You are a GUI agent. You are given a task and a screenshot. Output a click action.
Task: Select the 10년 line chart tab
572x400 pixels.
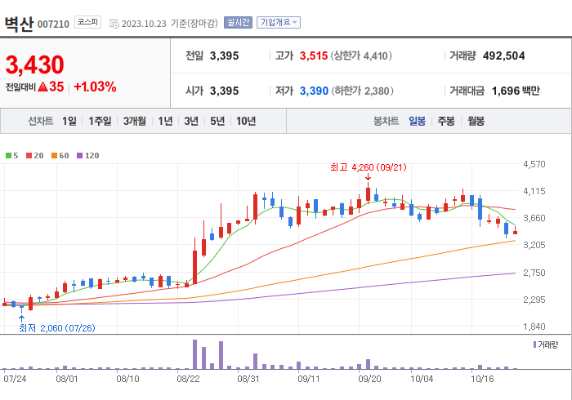(246, 121)
